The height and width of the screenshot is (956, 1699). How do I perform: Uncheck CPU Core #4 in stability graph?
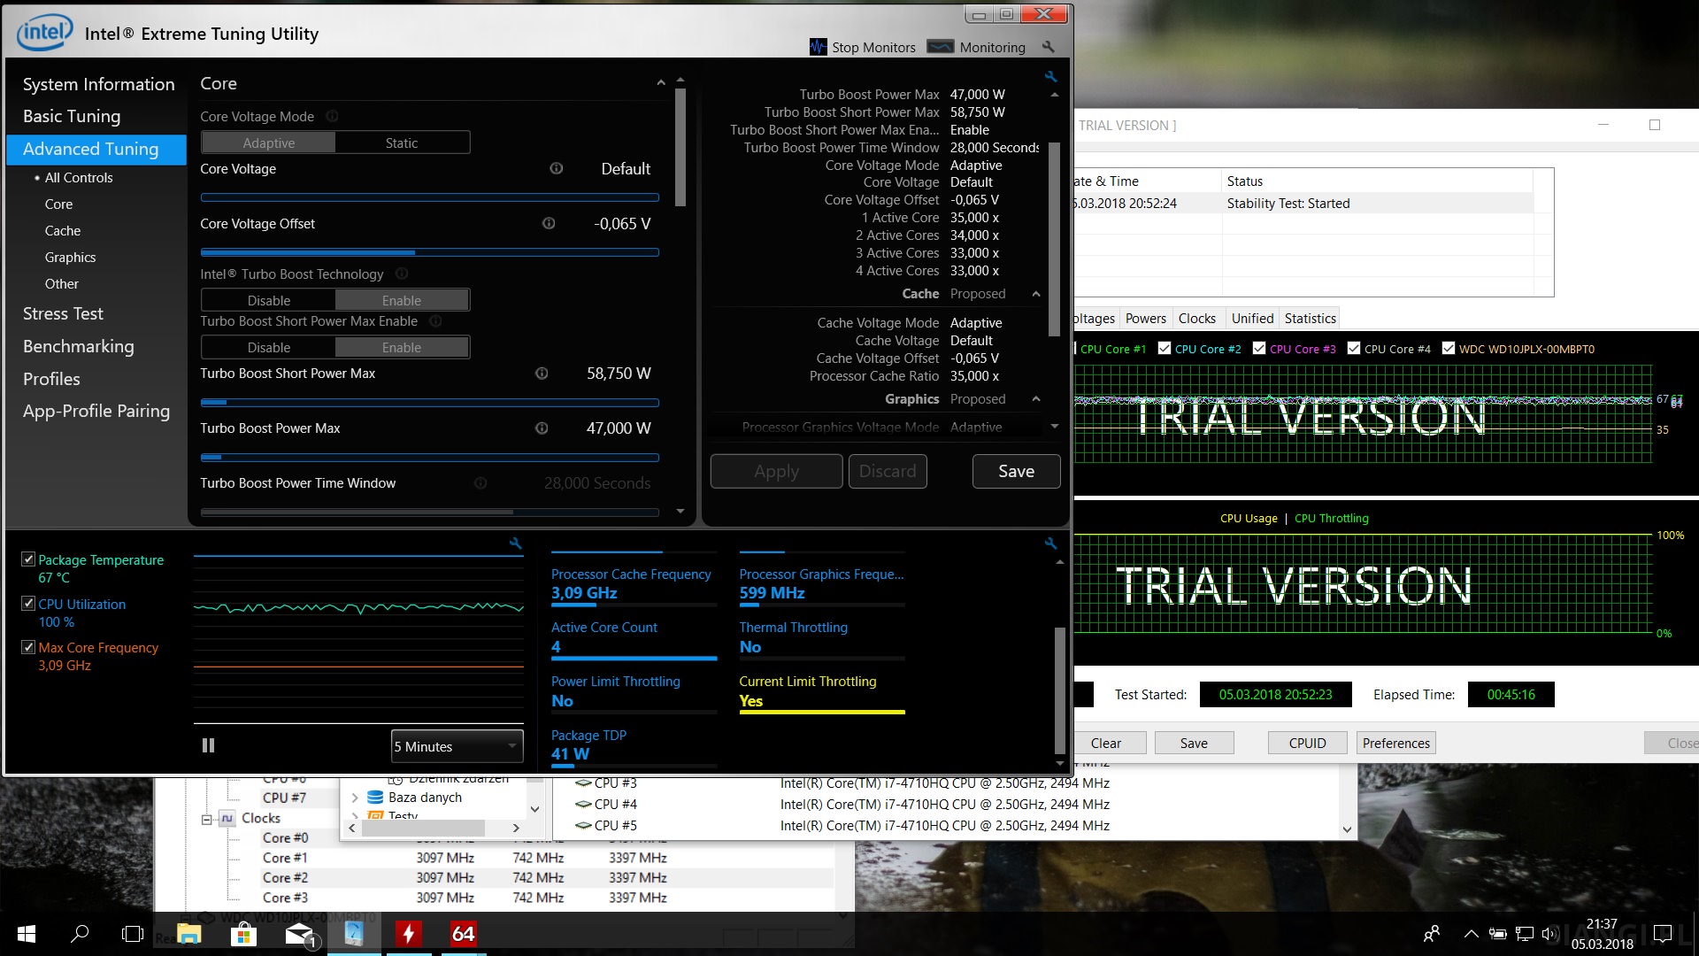coord(1354,348)
